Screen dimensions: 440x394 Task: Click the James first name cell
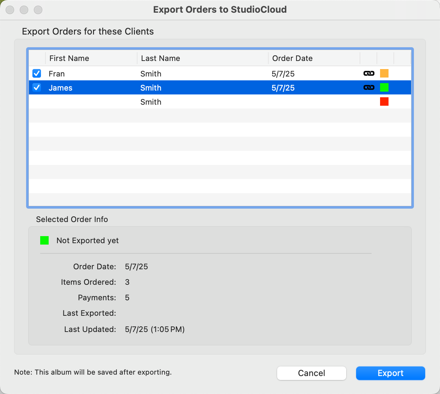point(61,88)
